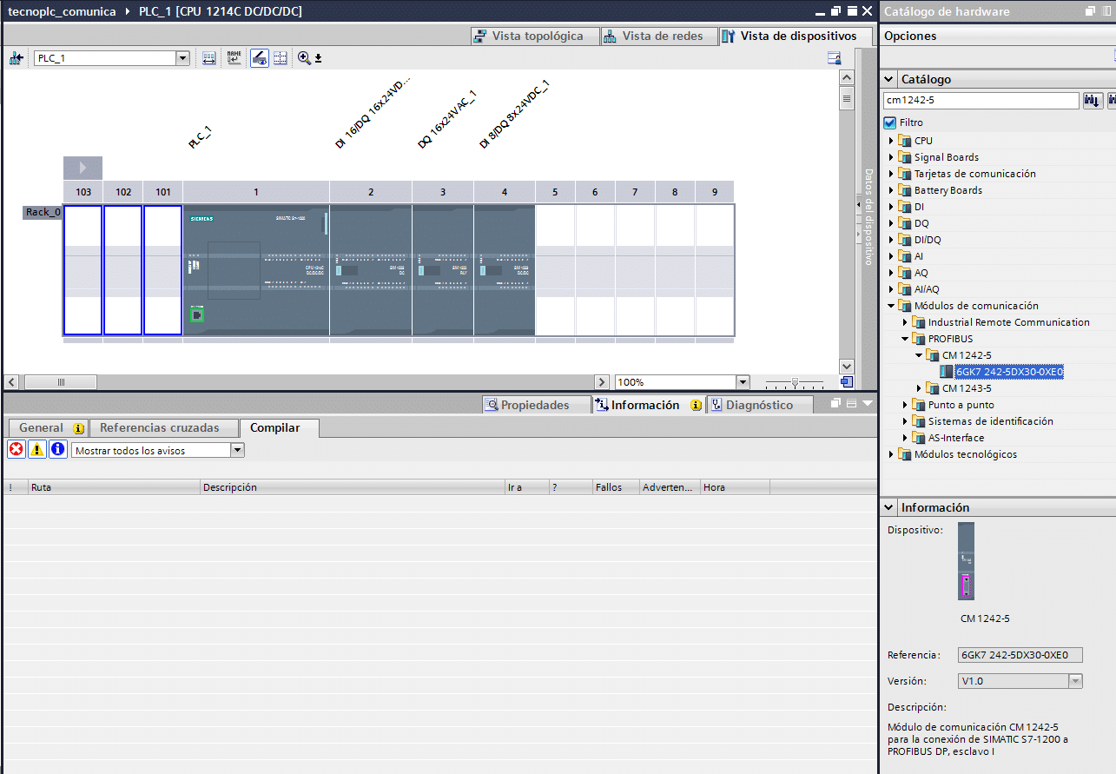1116x774 pixels.
Task: Filter warnings with the yellow triangle icon
Action: pos(37,449)
